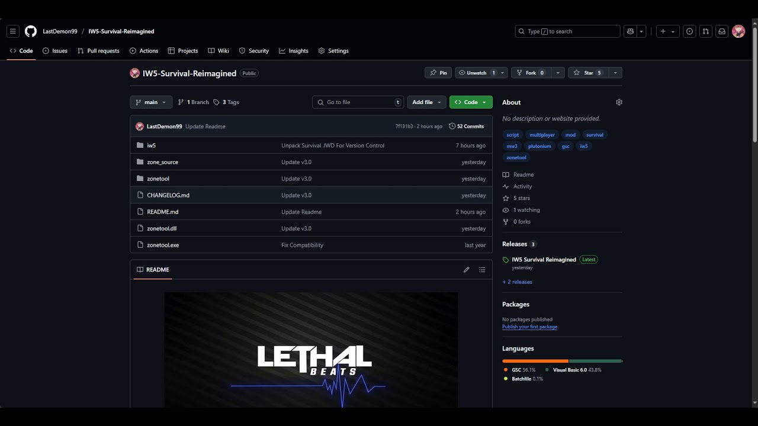This screenshot has width=758, height=426.
Task: Open the zone_source folder
Action: click(x=163, y=162)
